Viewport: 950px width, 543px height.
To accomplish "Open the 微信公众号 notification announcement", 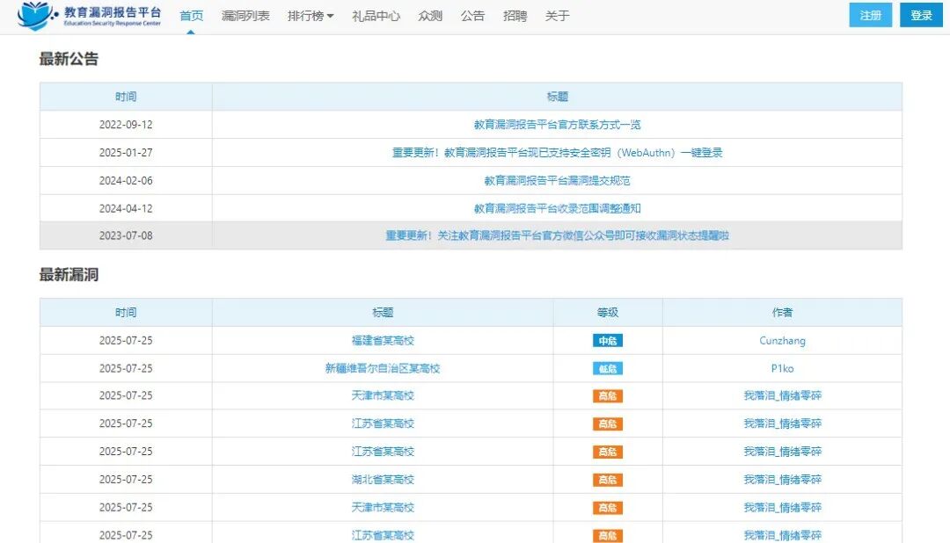I will pos(556,235).
